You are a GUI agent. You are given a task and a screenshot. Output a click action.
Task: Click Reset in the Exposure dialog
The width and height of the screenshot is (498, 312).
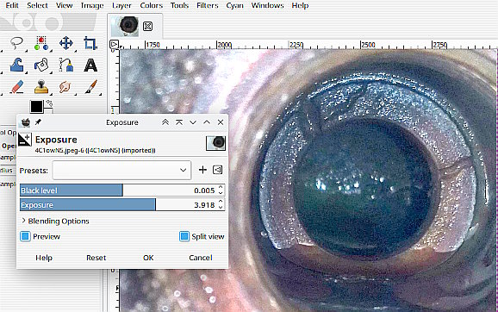[x=96, y=258]
